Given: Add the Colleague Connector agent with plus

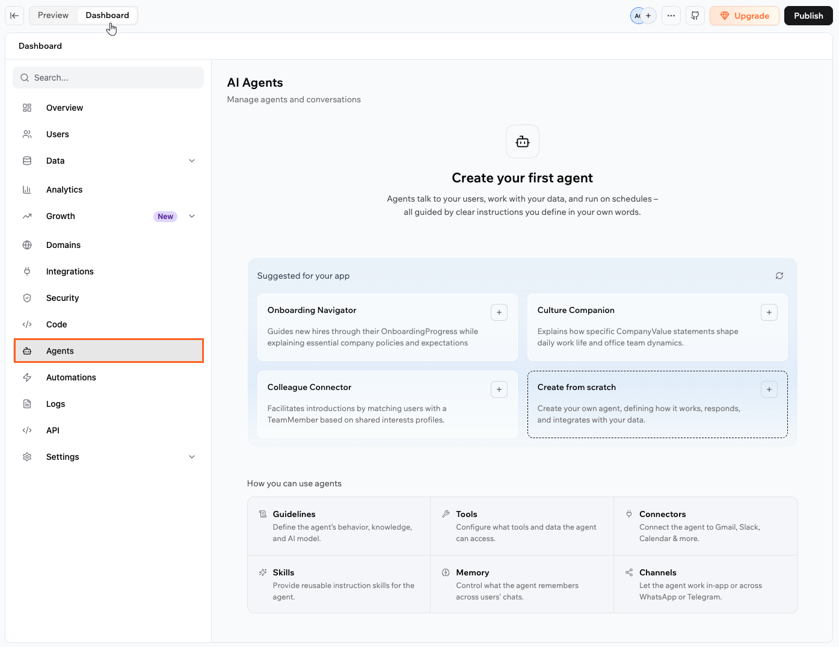Looking at the screenshot, I should tap(499, 389).
